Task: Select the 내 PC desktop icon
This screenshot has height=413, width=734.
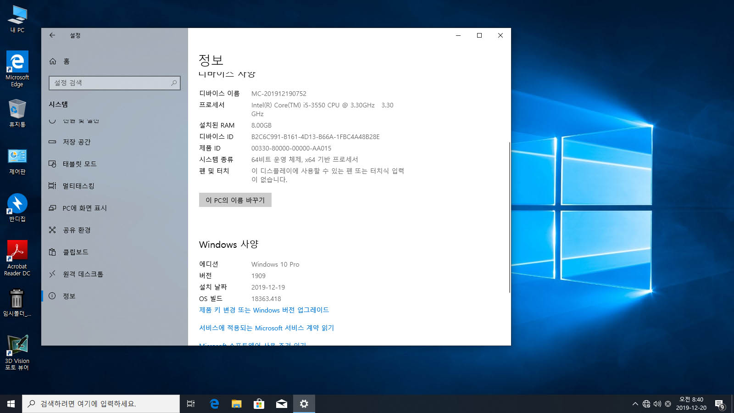Action: coord(17,19)
